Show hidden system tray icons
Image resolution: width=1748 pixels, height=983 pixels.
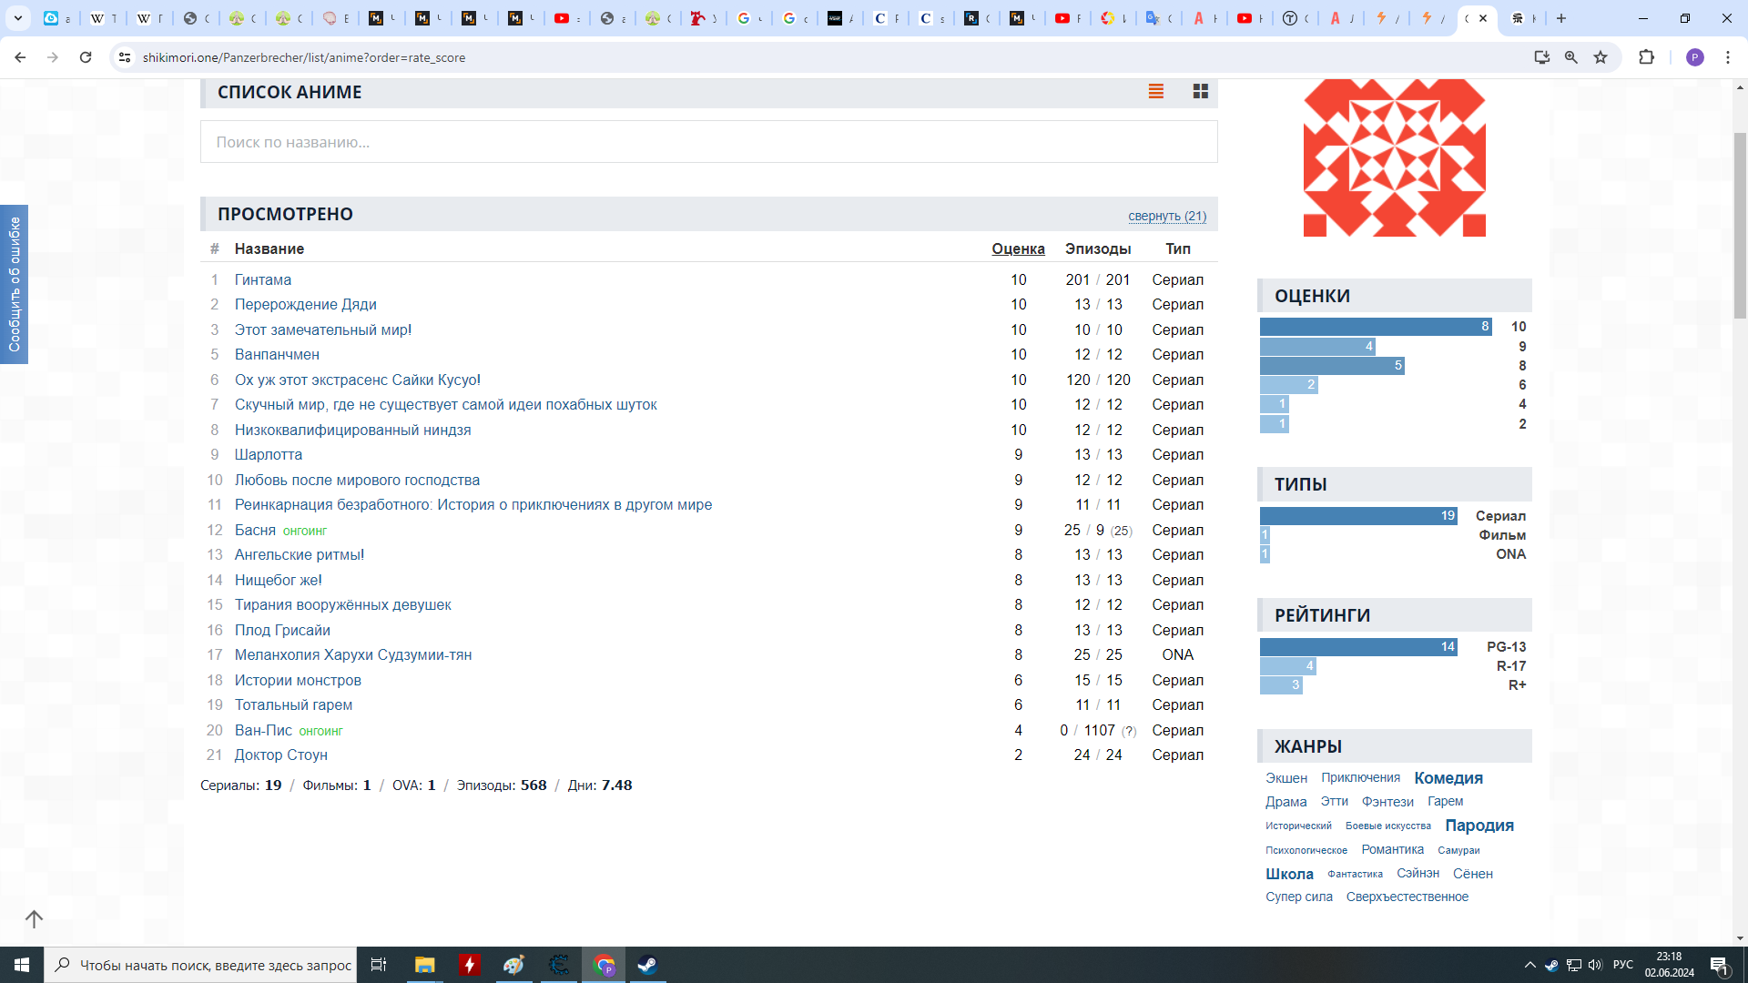tap(1529, 965)
